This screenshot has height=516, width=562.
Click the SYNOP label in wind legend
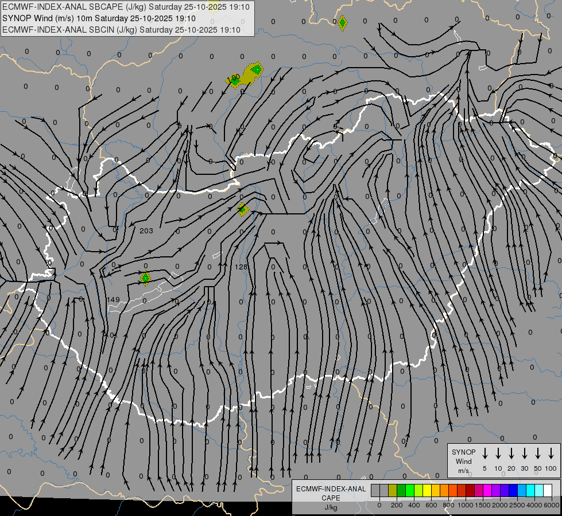click(463, 452)
